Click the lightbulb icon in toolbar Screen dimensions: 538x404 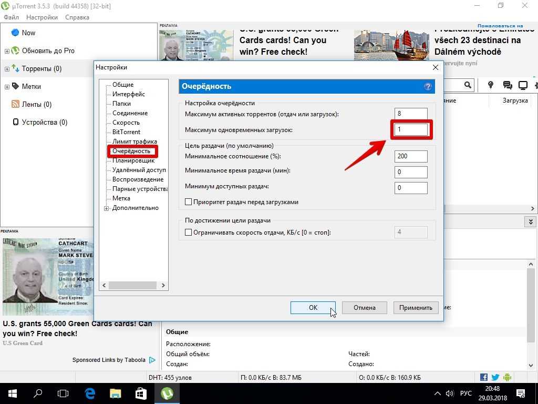point(491,85)
